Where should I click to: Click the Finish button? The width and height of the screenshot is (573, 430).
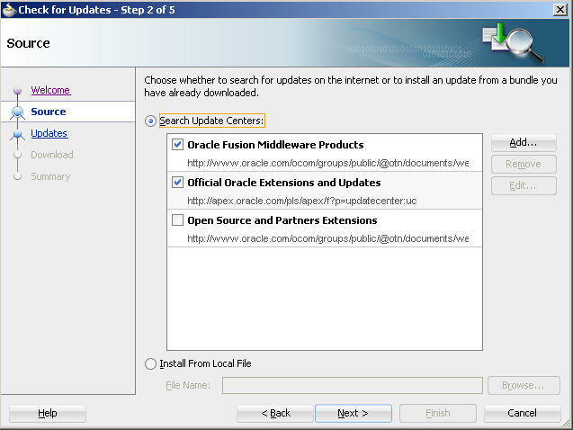(x=438, y=413)
